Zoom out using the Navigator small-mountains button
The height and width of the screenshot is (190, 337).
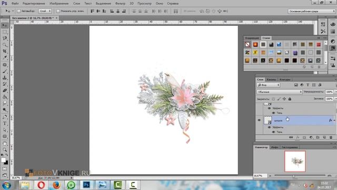coord(270,176)
